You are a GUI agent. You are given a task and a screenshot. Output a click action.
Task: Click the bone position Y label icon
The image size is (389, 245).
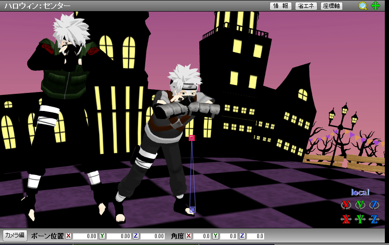pos(102,236)
